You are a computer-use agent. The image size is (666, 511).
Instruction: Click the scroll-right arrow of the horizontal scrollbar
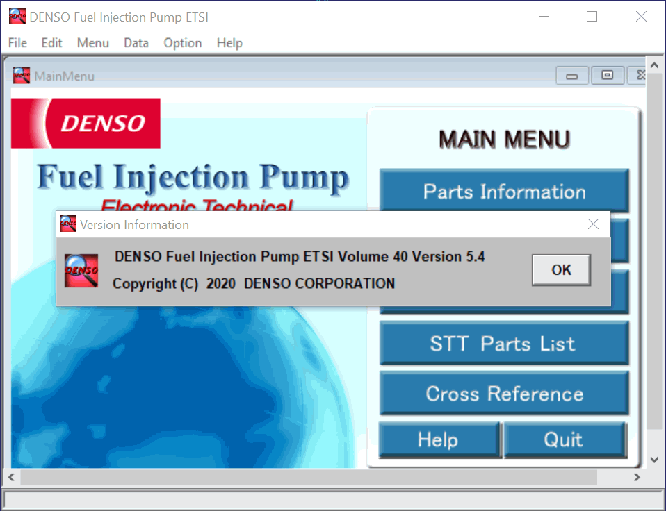[x=636, y=477]
